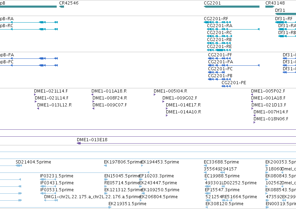
Task: Select the CR42546 gene label
Action: (x=69, y=3)
